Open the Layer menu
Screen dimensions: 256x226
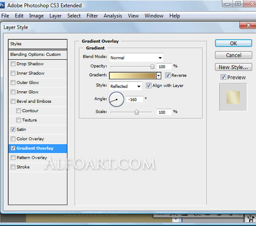[55, 16]
